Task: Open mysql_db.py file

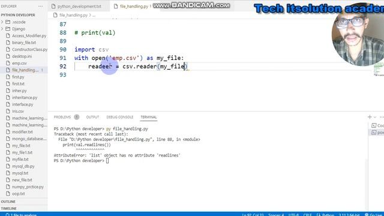Action: [x=23, y=166]
